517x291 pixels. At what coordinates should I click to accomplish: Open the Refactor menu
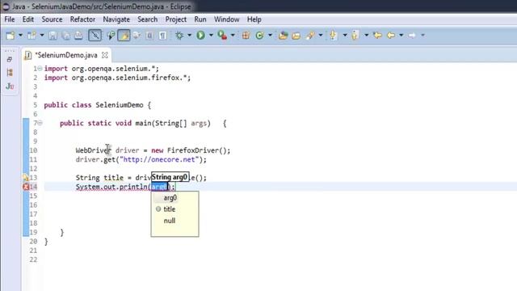tap(82, 19)
